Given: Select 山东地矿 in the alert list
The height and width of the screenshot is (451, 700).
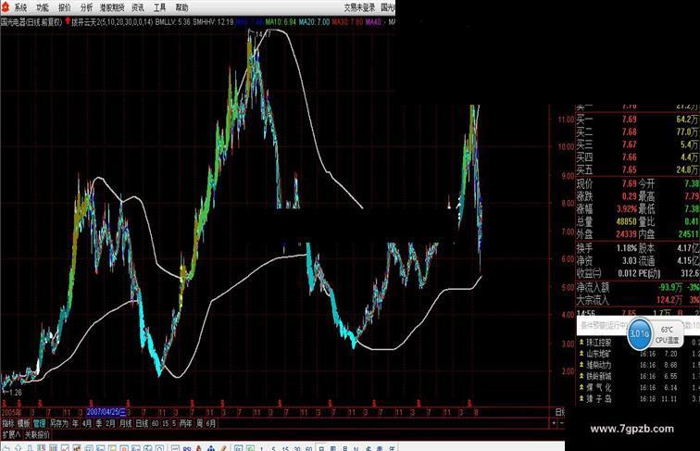Looking at the screenshot, I should click(x=599, y=354).
